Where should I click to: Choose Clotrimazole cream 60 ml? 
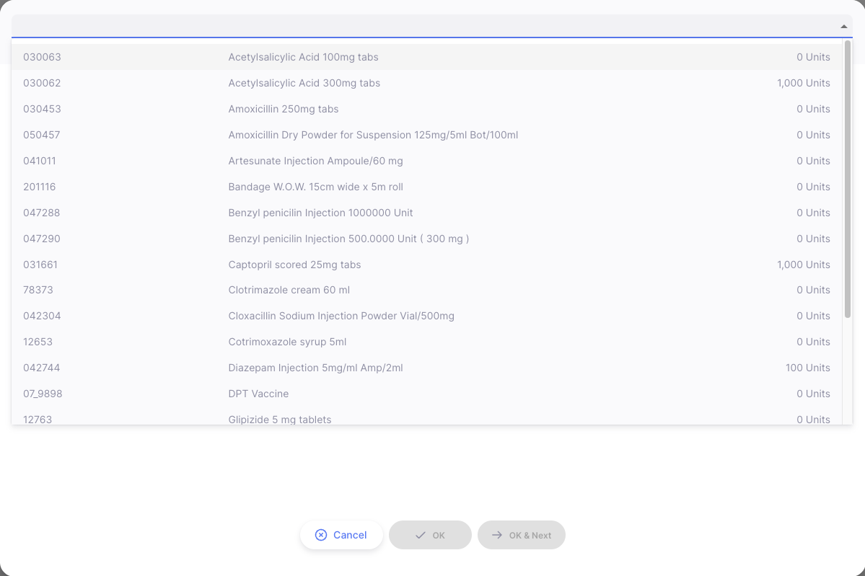427,290
